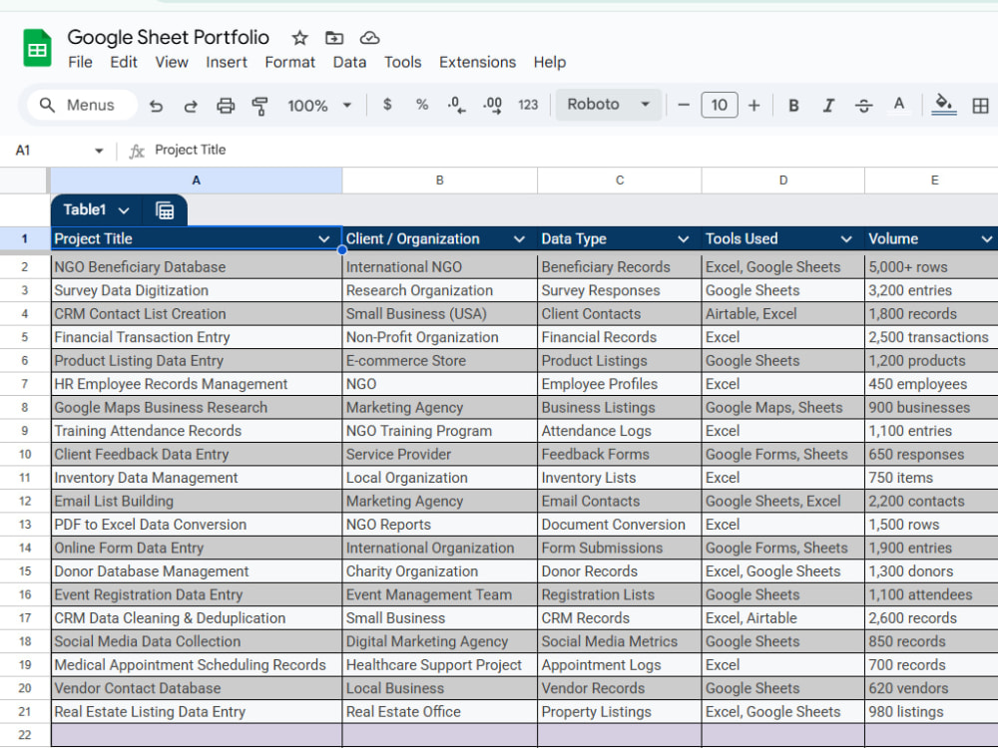Viewport: 998px width, 748px height.
Task: Open the Tools Used column dropdown
Action: click(846, 239)
